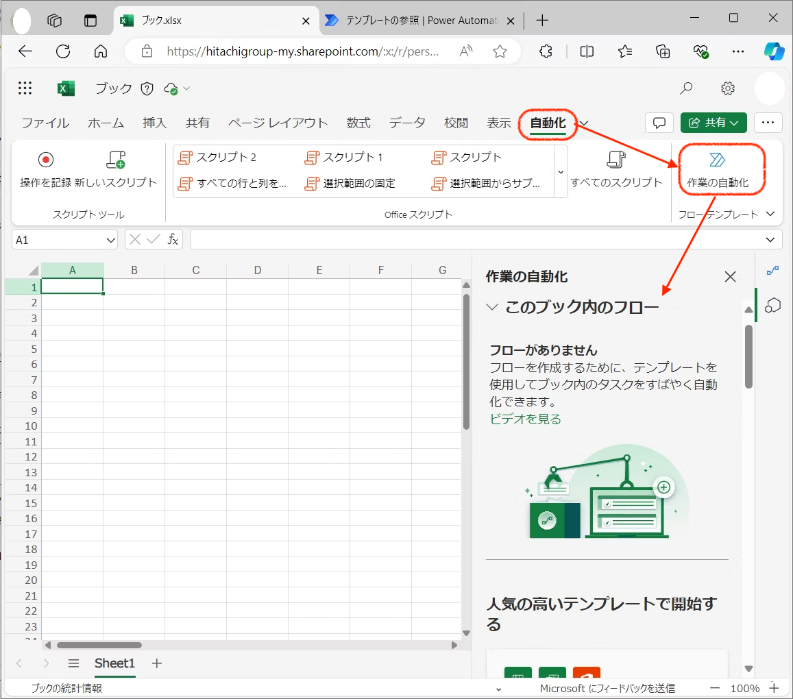Collapse the ribbon chevron near フロー テンプレート

(x=770, y=214)
